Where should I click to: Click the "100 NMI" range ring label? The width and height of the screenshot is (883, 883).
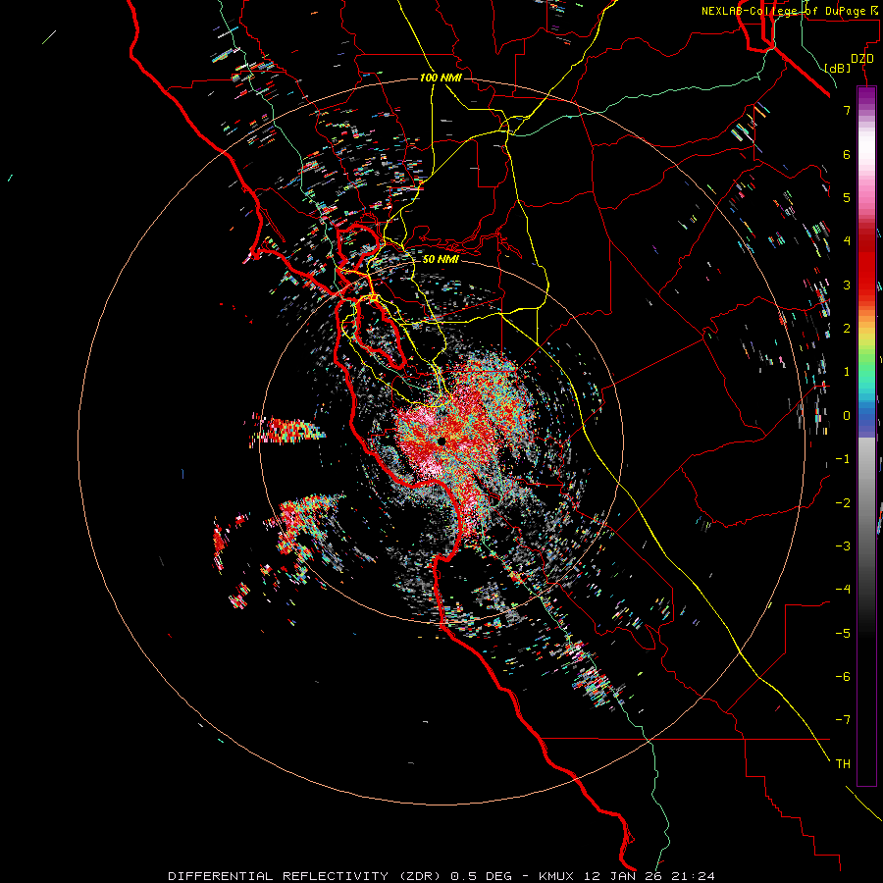pos(441,78)
